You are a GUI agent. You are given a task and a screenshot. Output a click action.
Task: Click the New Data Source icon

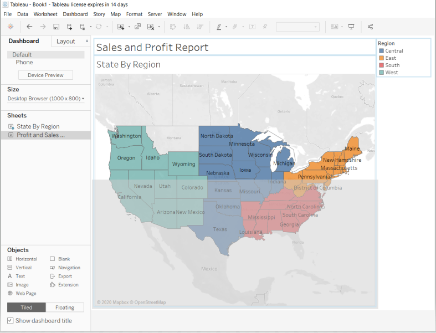pyautogui.click(x=69, y=27)
